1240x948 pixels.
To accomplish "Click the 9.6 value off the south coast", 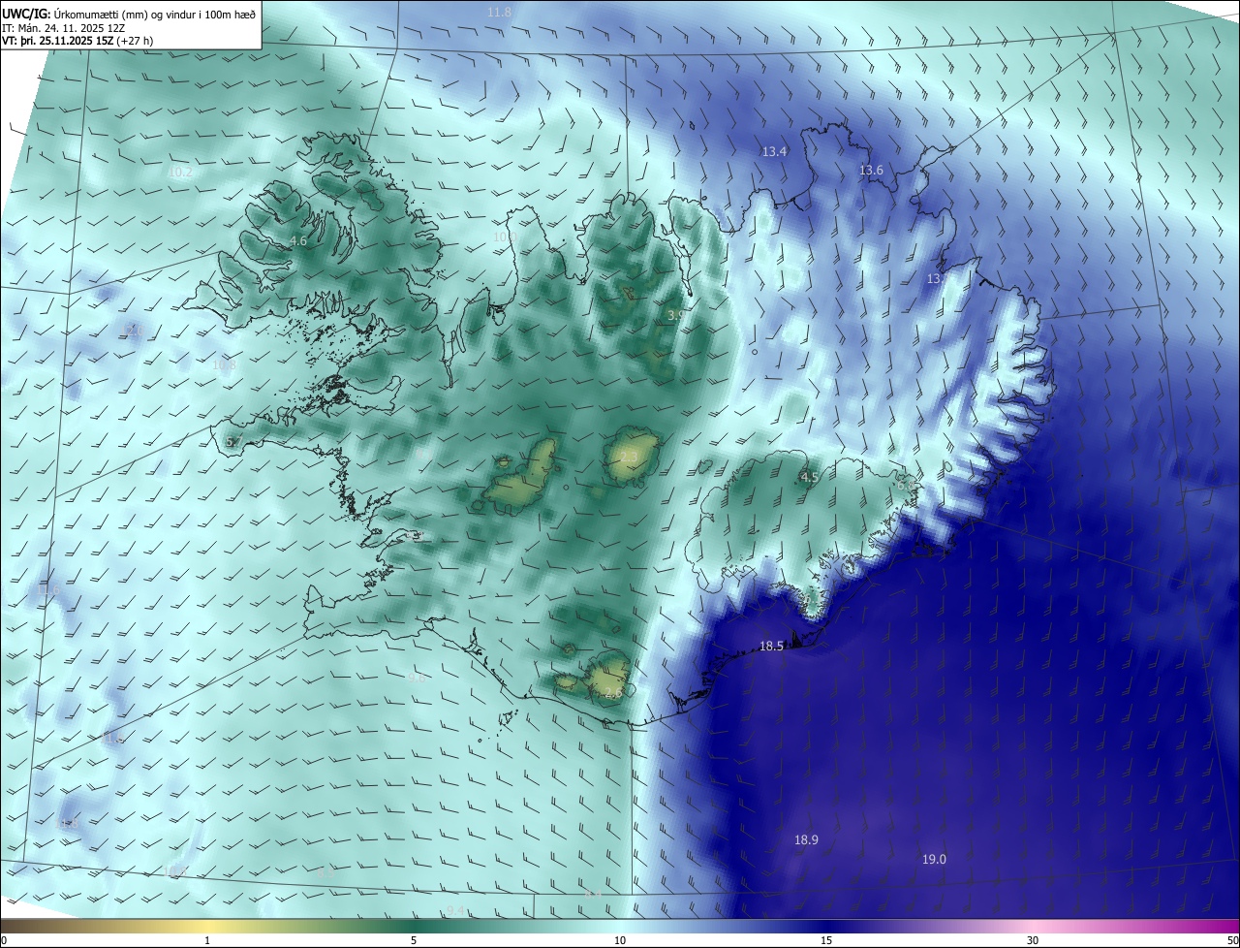I will [x=417, y=678].
